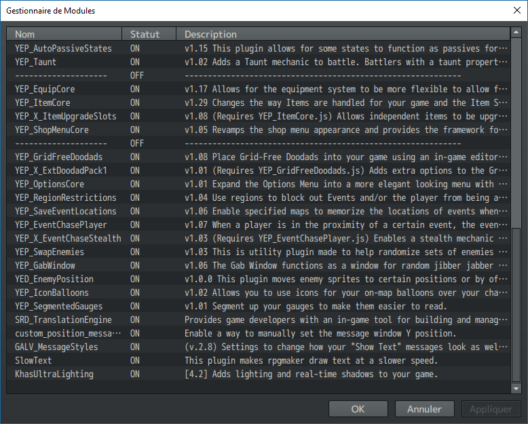Screen dimensions: 528x424
Task: Click description 'This plugin makes rpgmaker draw text'
Action: click(311, 360)
